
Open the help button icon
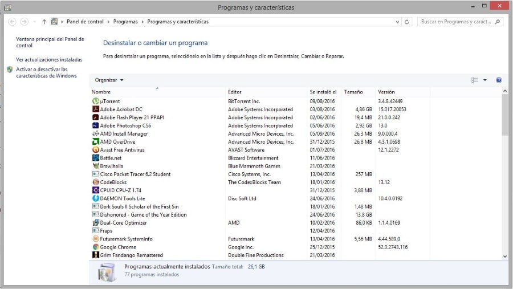click(x=499, y=80)
